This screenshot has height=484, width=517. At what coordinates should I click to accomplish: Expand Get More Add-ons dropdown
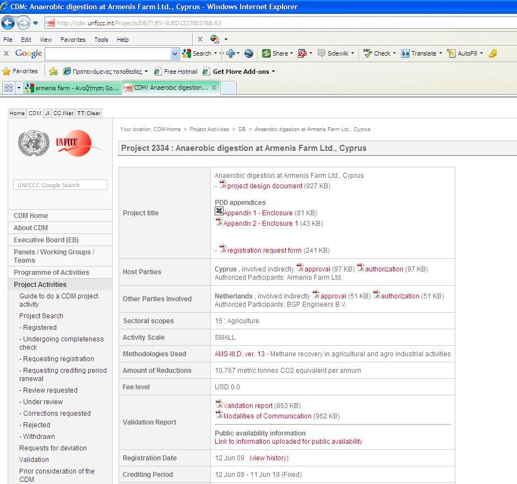[273, 72]
